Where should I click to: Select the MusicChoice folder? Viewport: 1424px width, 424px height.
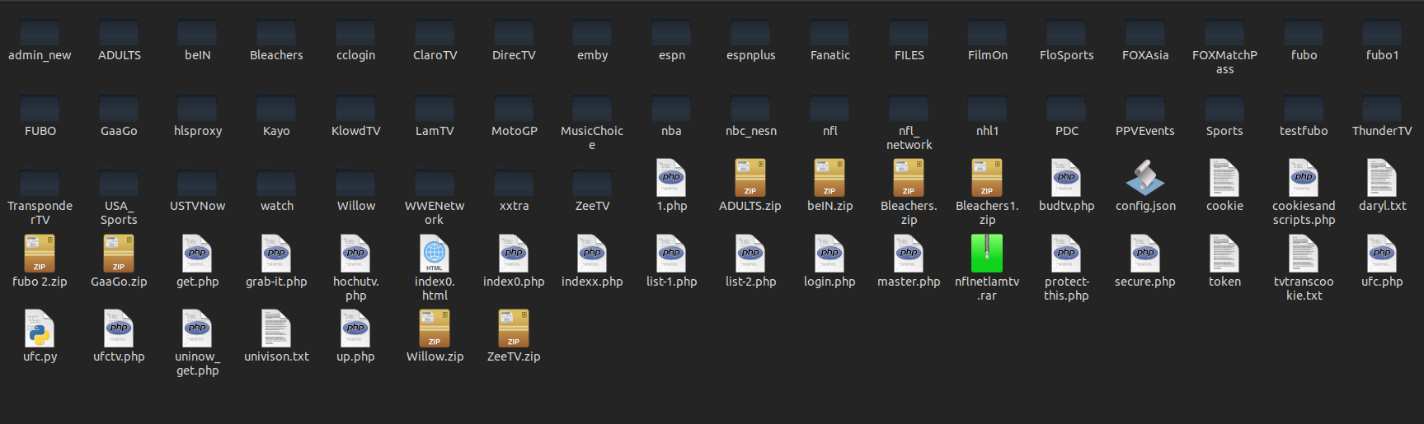click(x=592, y=108)
